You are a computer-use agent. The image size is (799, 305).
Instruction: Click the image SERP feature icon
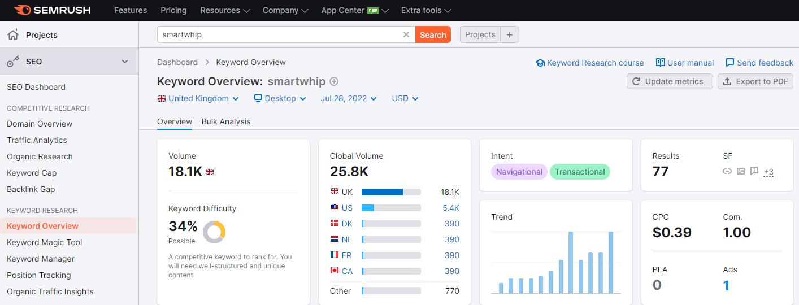pos(741,171)
